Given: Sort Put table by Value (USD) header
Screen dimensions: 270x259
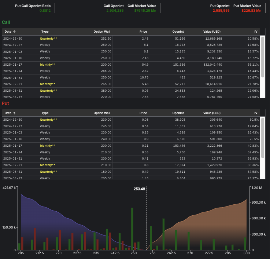Looking at the screenshot, I should 212,113.
